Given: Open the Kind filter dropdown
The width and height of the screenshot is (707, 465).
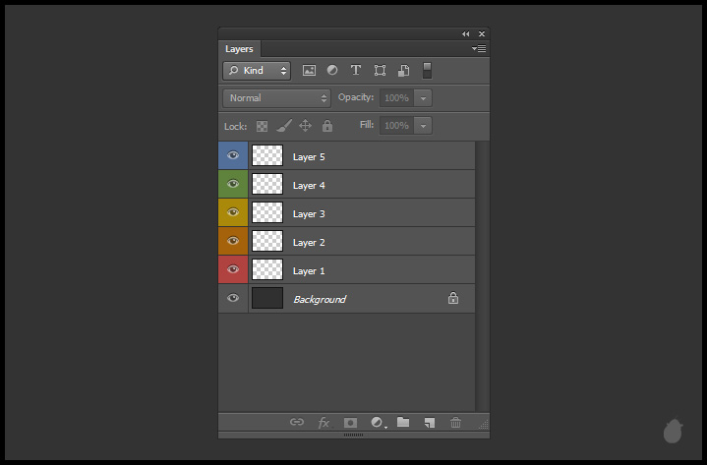Looking at the screenshot, I should [x=257, y=71].
